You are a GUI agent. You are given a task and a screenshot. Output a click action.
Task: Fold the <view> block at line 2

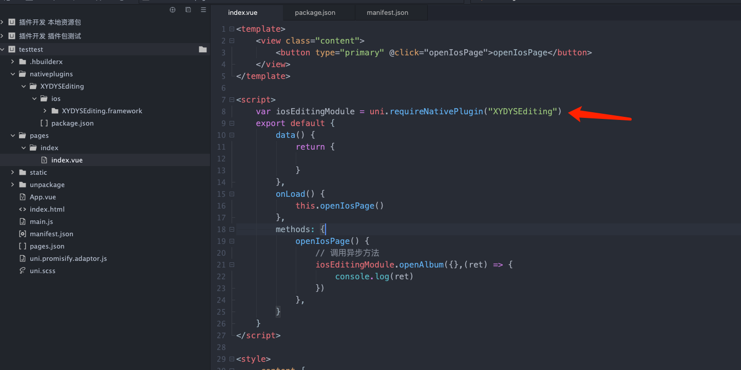pyautogui.click(x=232, y=40)
